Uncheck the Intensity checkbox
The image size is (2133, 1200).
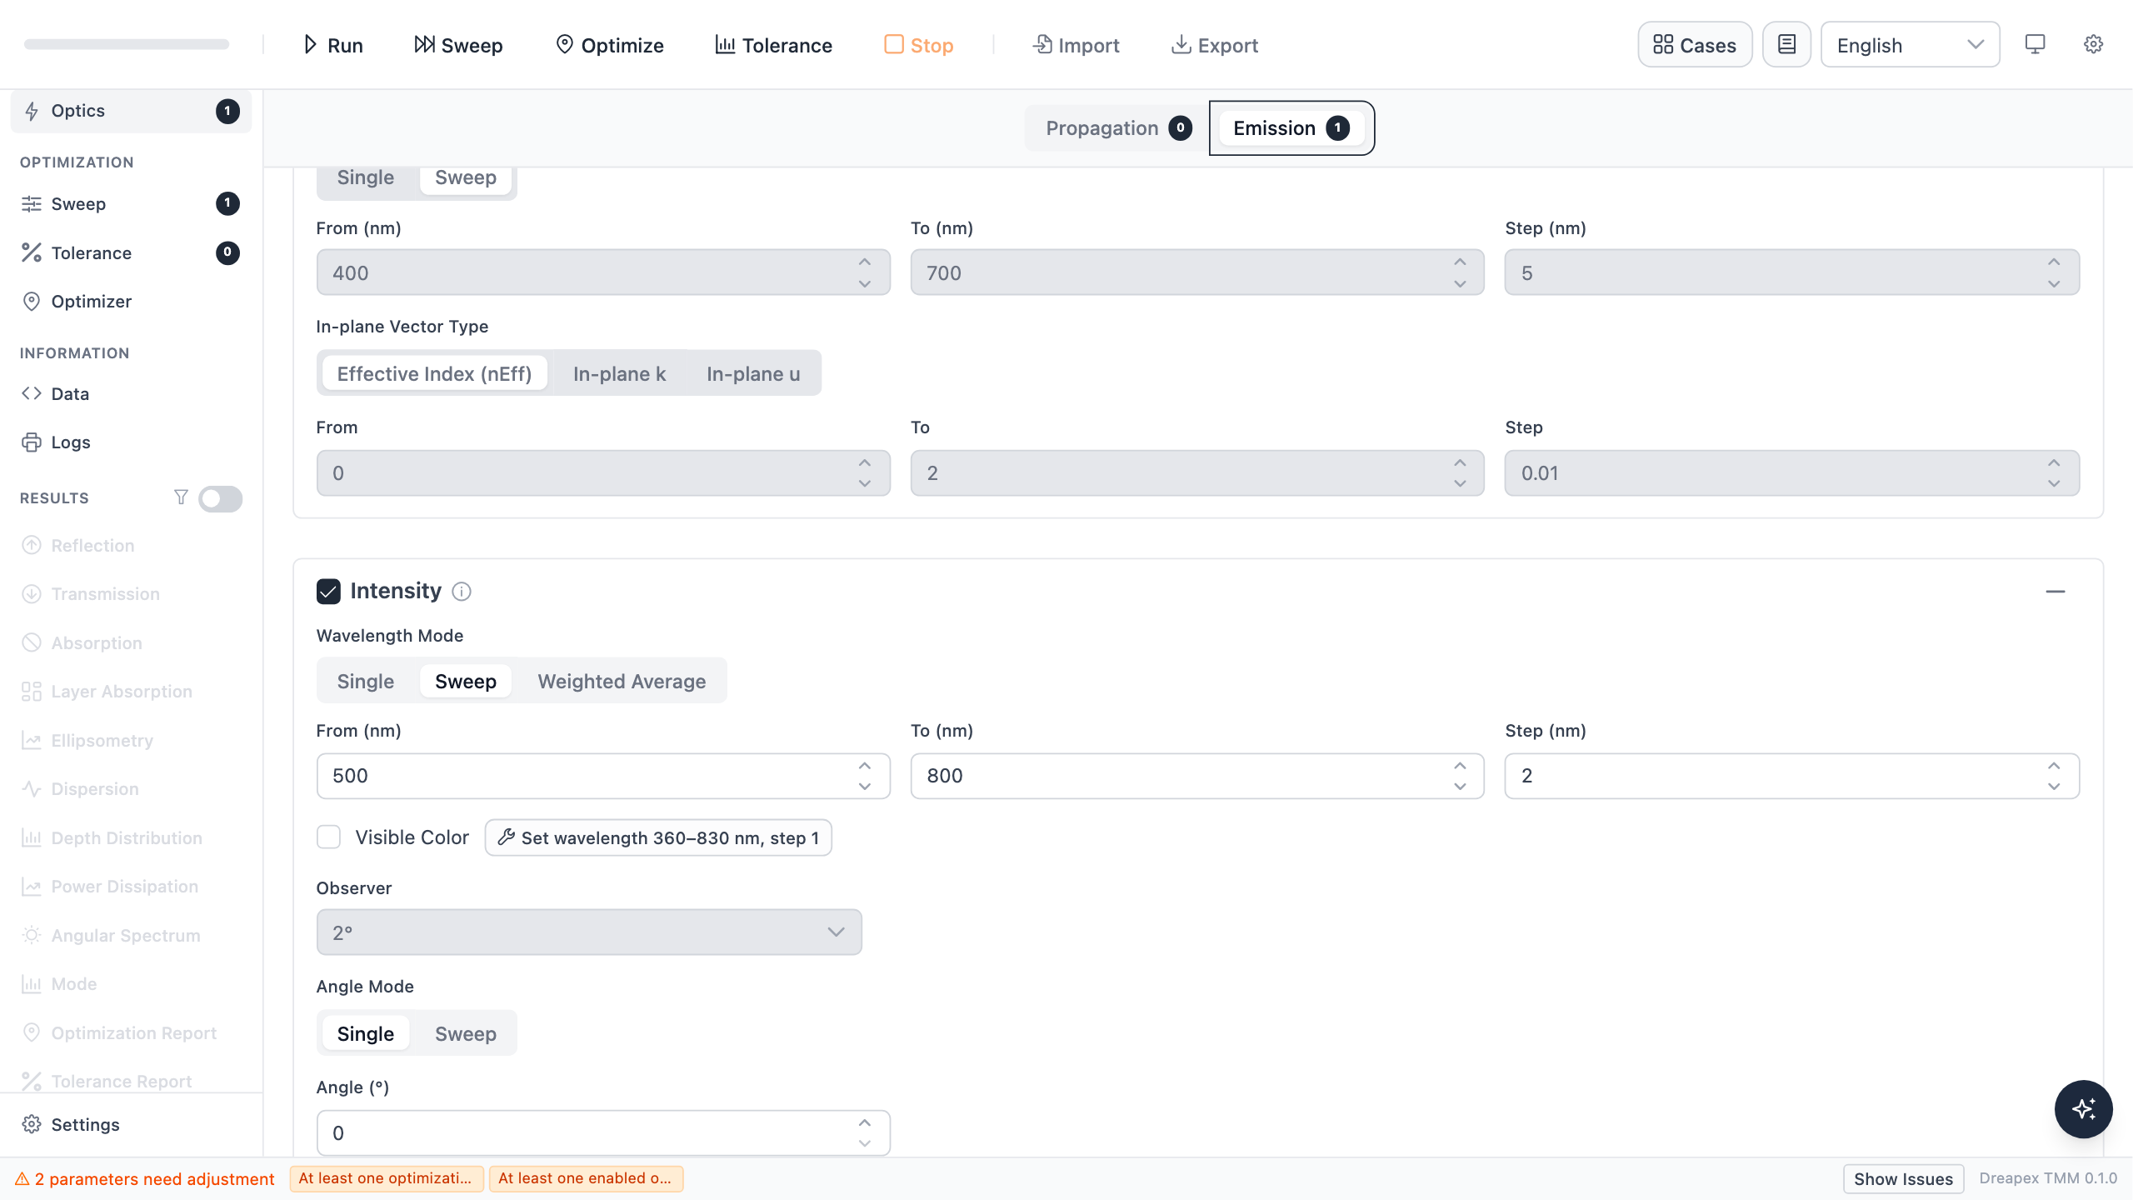[328, 591]
